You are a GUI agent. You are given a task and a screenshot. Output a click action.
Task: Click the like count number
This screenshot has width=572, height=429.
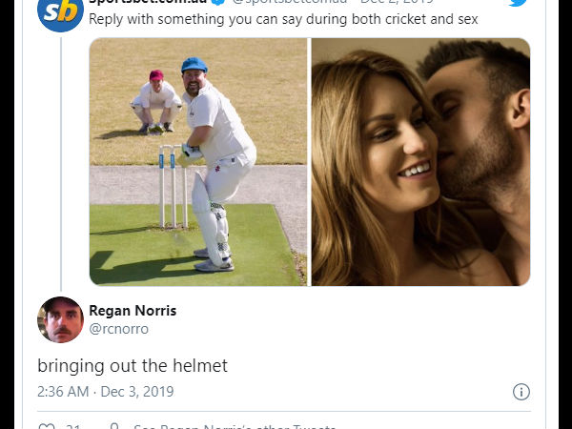point(72,426)
